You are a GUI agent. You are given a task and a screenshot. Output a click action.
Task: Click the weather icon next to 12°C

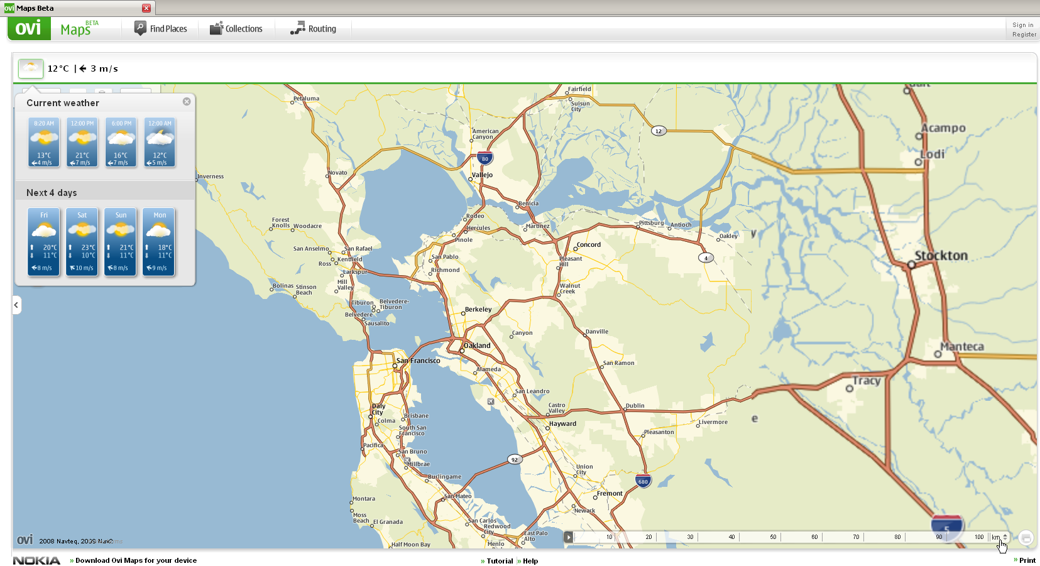(x=30, y=68)
